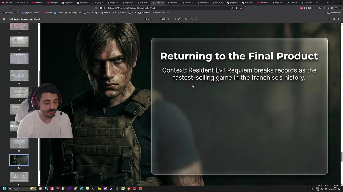The image size is (343, 192).
Task: Open the 22/02 haber bookmarks folder
Action: tap(145, 13)
